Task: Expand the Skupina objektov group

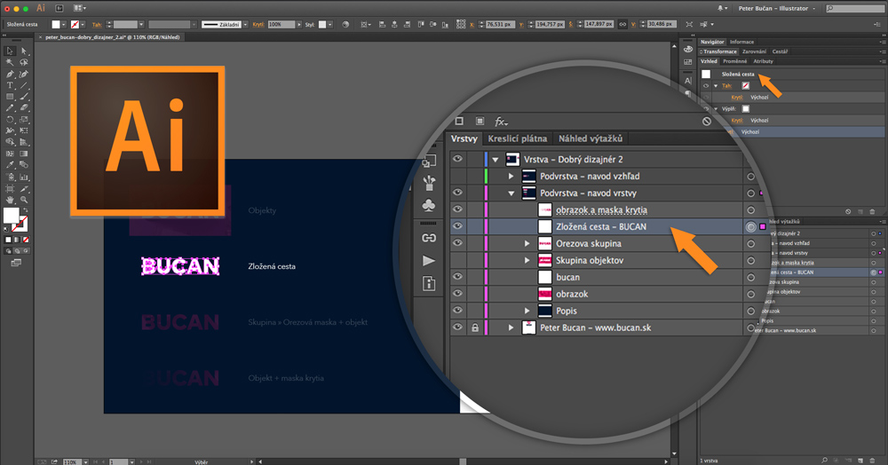Action: (x=527, y=260)
